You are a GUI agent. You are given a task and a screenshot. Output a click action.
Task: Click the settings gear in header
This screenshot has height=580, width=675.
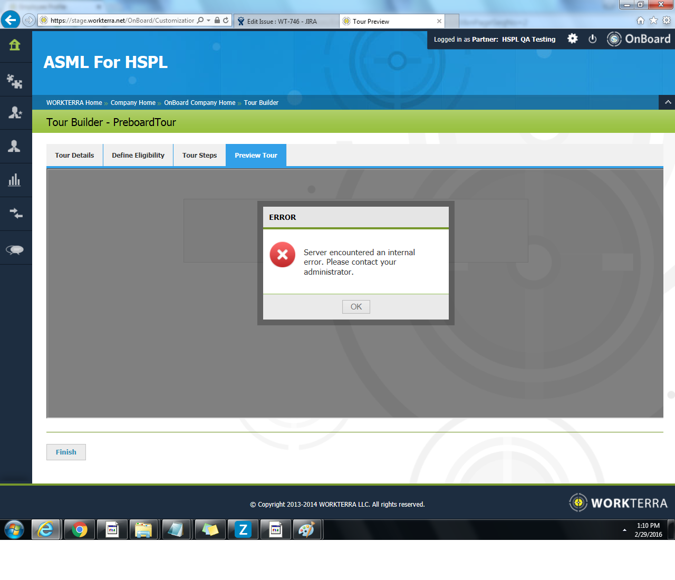(x=572, y=39)
